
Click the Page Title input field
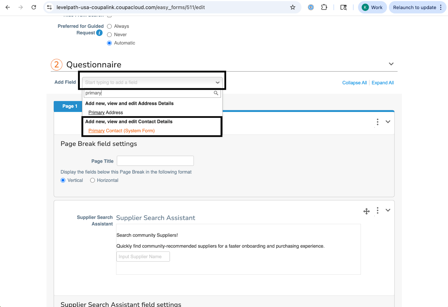coord(155,161)
